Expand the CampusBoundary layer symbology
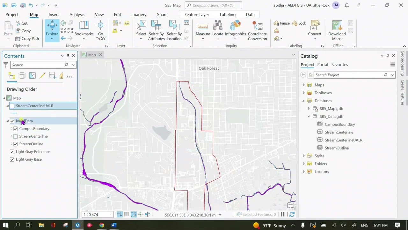 point(11,129)
